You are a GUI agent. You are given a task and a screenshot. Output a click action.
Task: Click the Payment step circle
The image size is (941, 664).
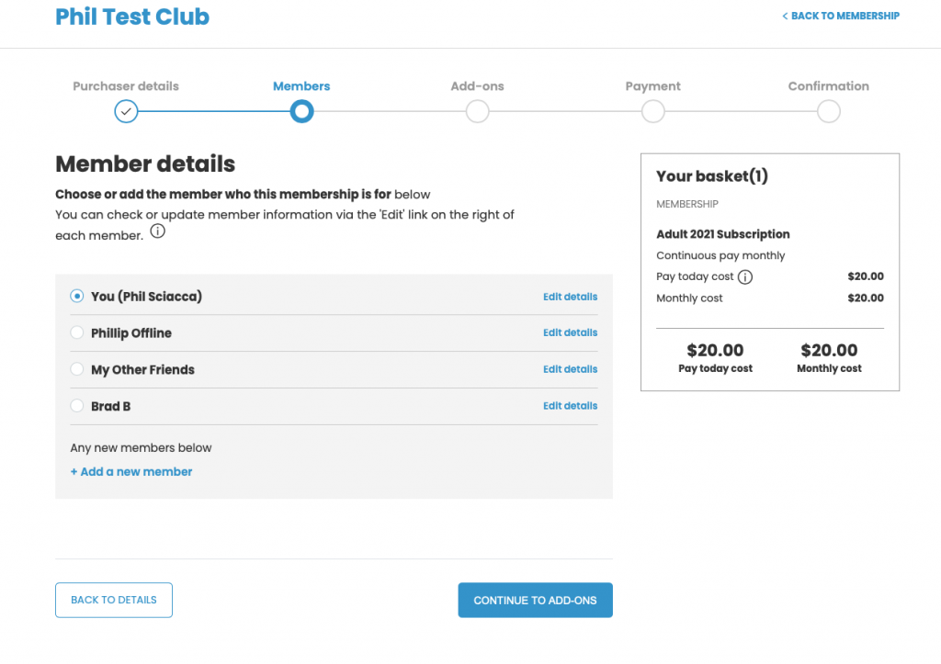(x=653, y=111)
